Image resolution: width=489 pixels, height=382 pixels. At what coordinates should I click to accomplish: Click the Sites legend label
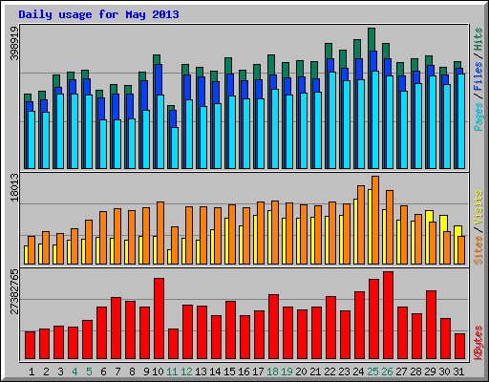click(x=478, y=250)
